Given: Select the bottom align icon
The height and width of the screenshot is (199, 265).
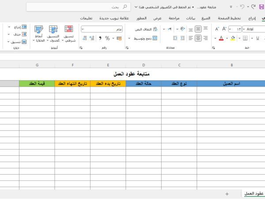Looking at the screenshot, I should click(x=191, y=29).
